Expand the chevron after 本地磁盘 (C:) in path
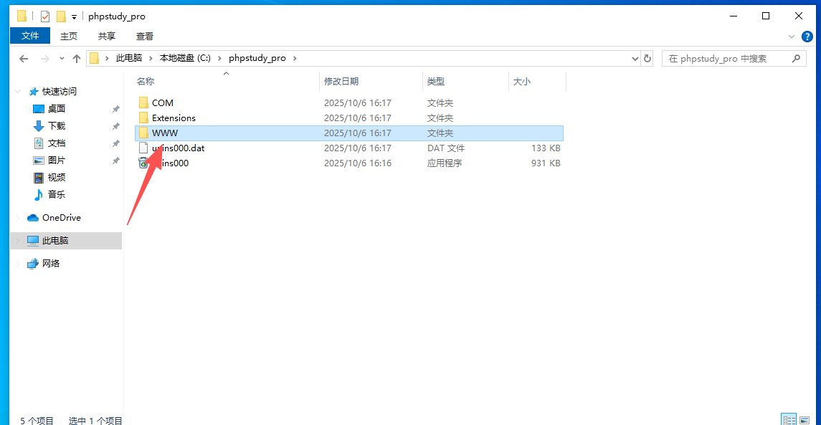This screenshot has height=425, width=821. (x=220, y=58)
